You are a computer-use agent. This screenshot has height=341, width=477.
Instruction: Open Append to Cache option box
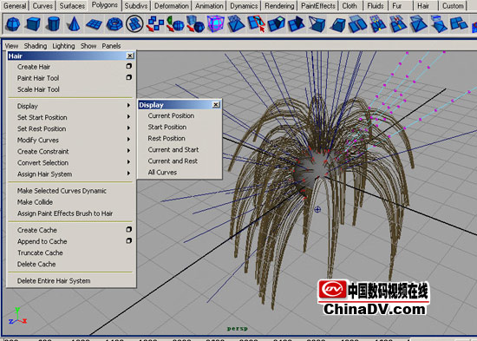coord(128,240)
